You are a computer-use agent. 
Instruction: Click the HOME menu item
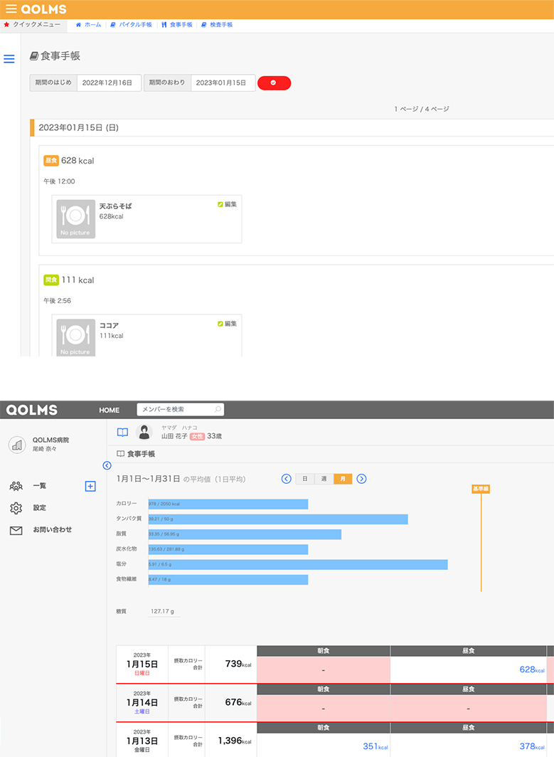click(109, 411)
